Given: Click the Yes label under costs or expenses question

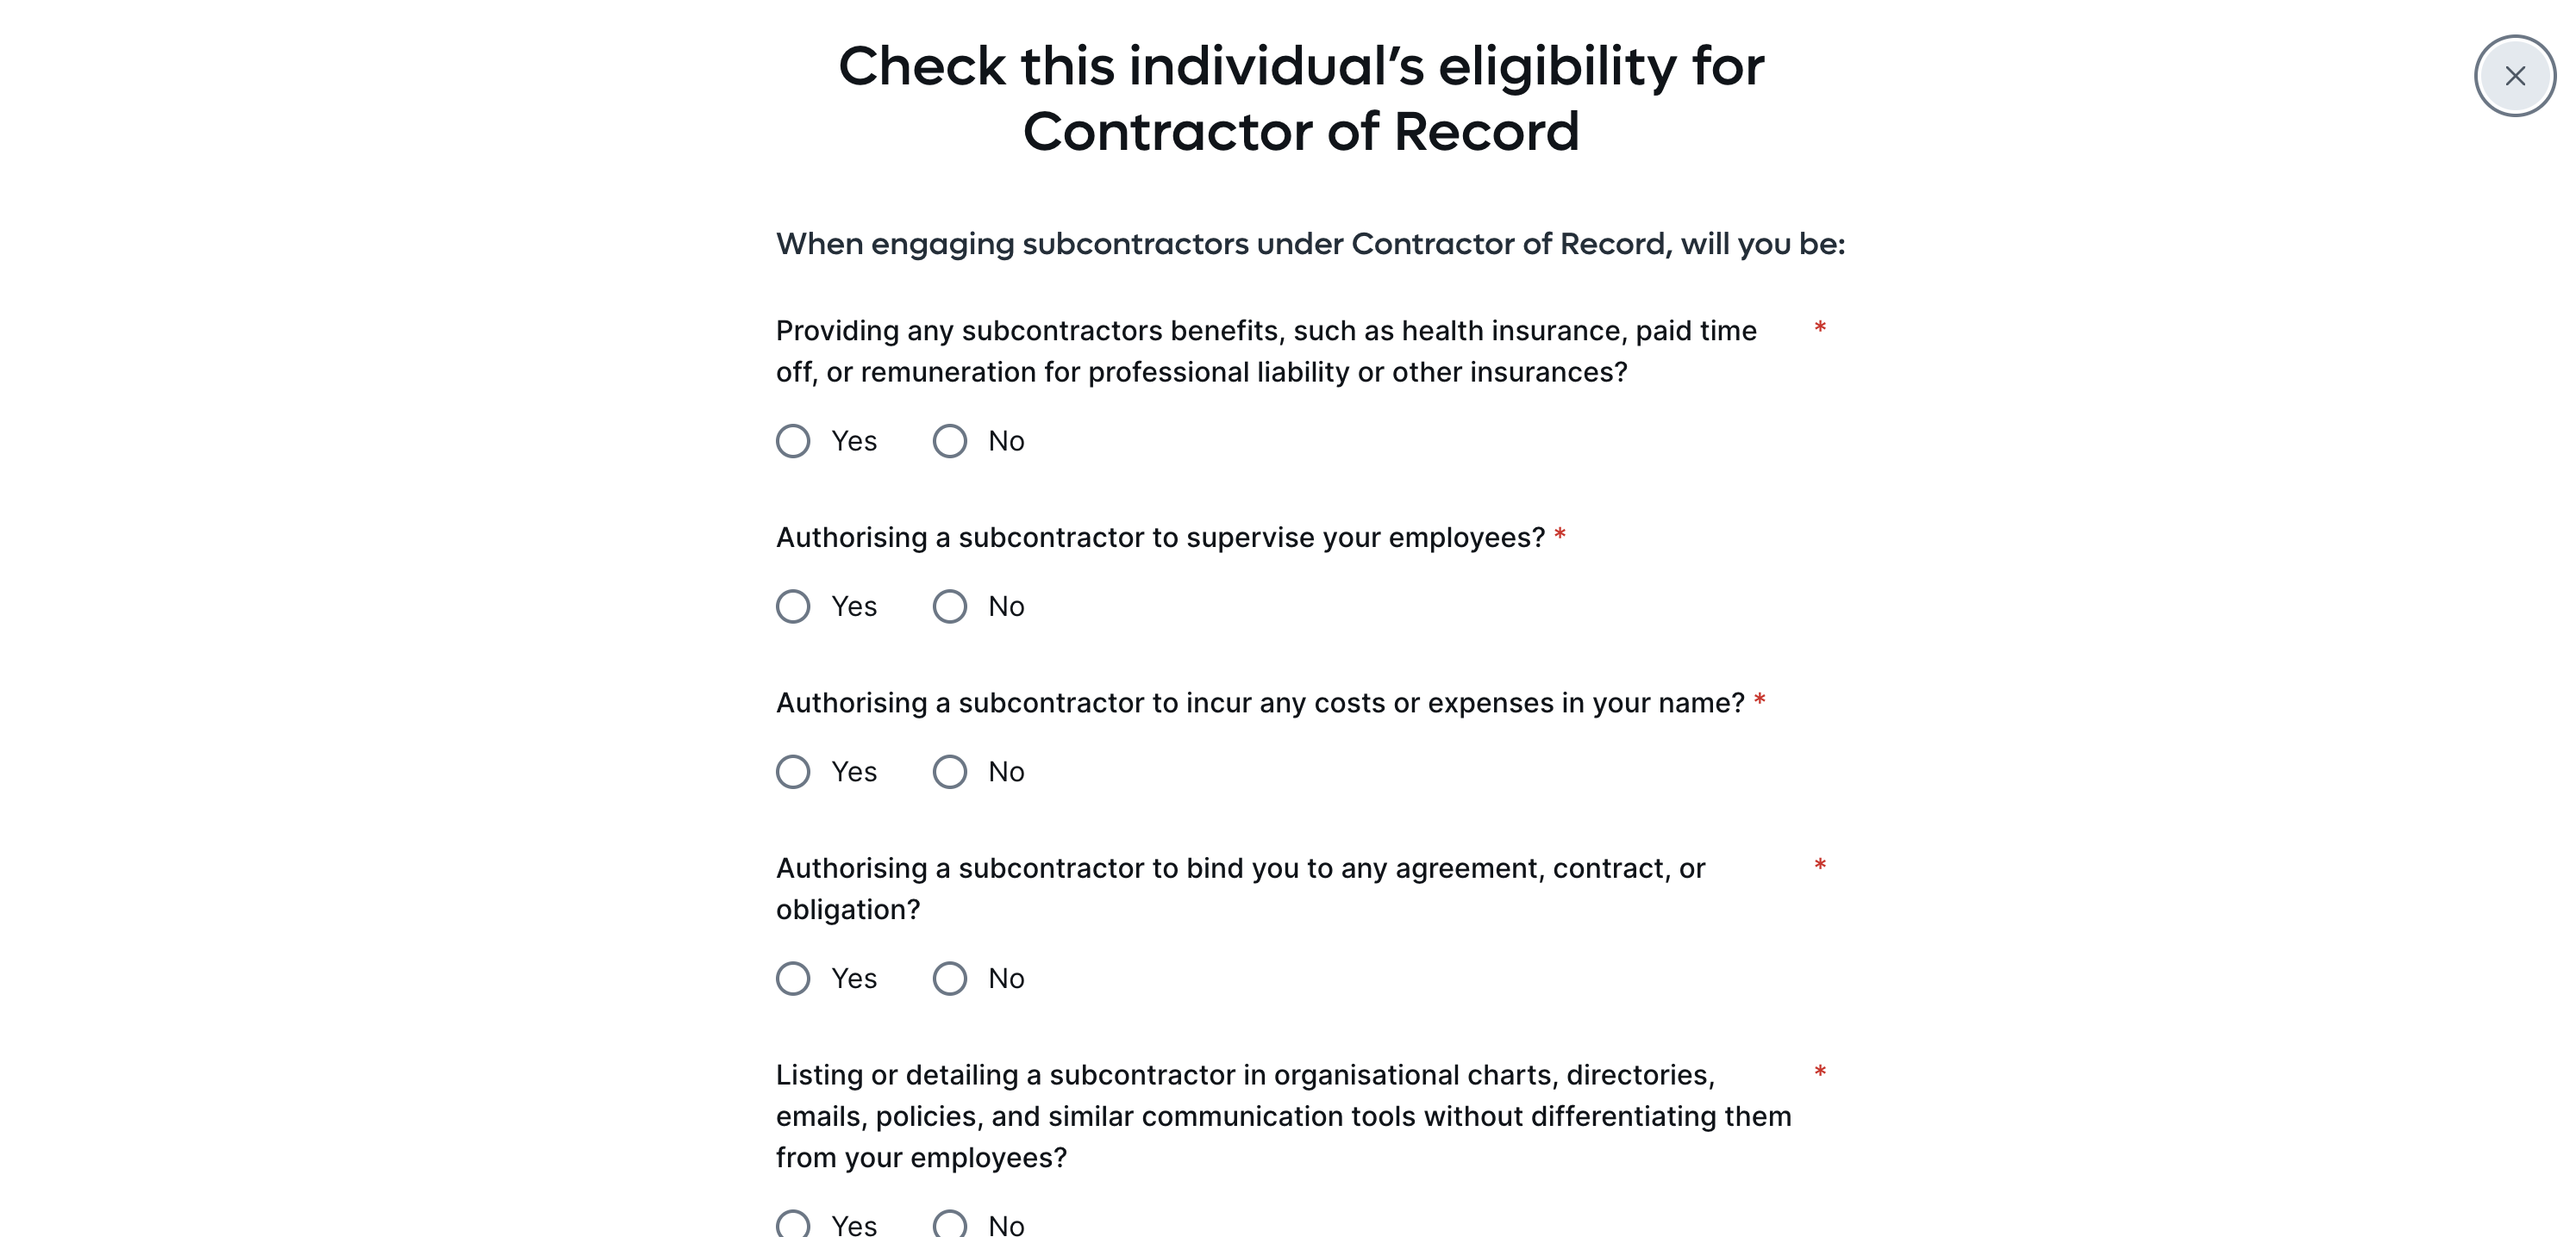Looking at the screenshot, I should point(854,771).
